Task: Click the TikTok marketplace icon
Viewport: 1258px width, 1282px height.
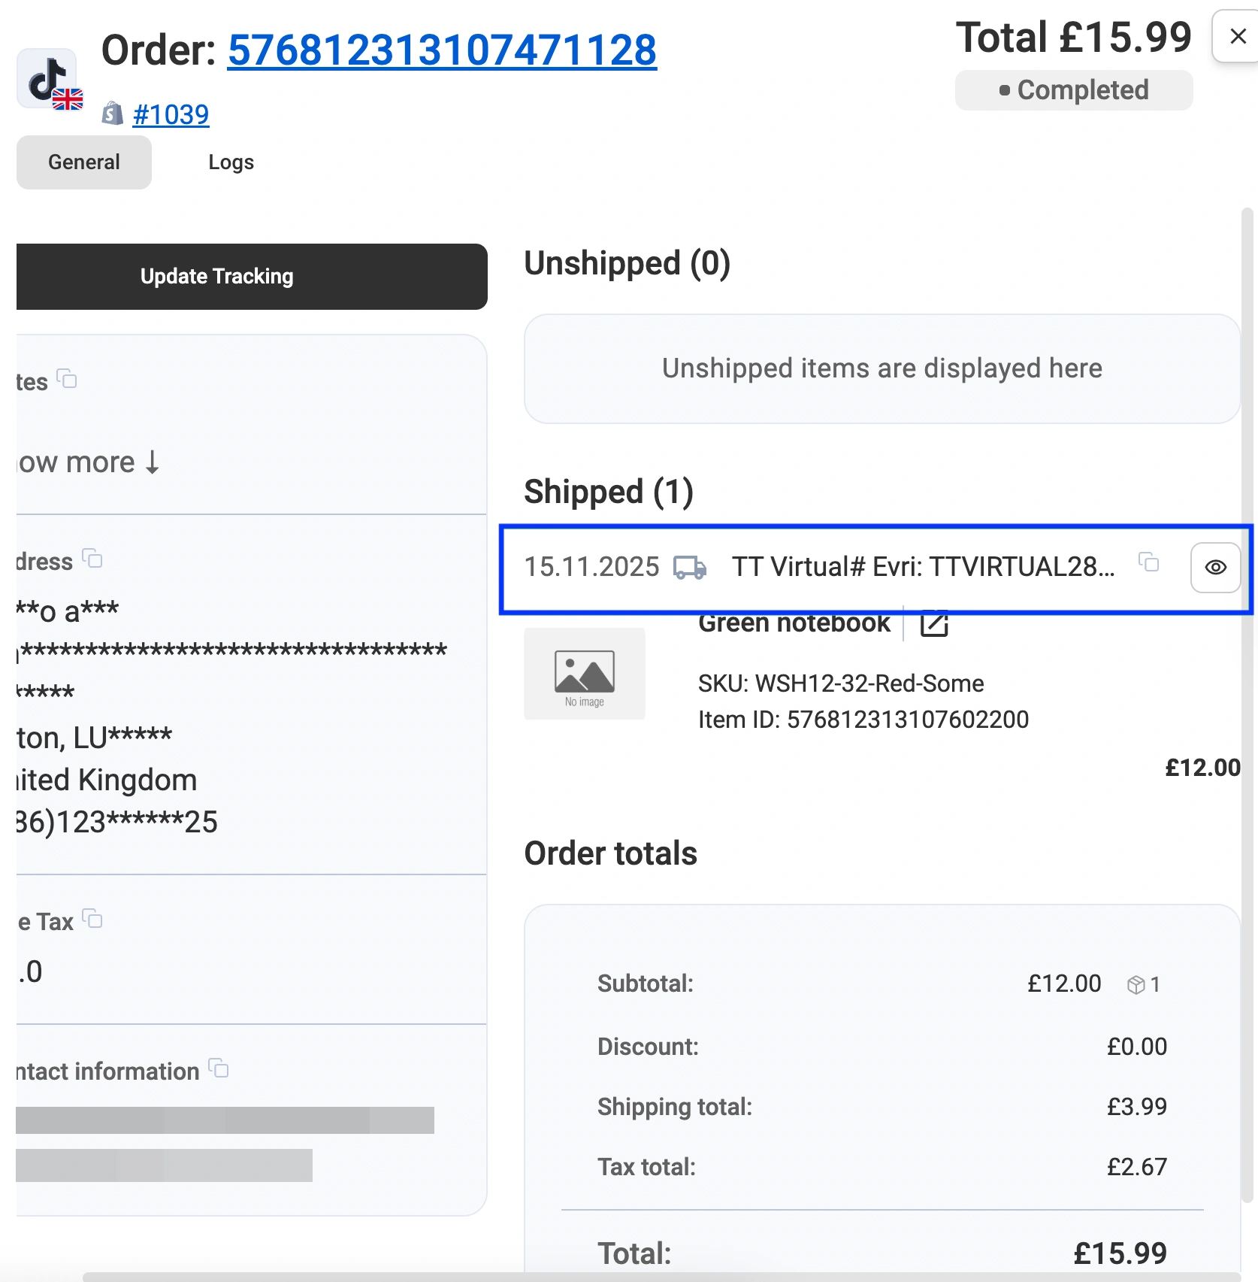Action: pyautogui.click(x=47, y=79)
